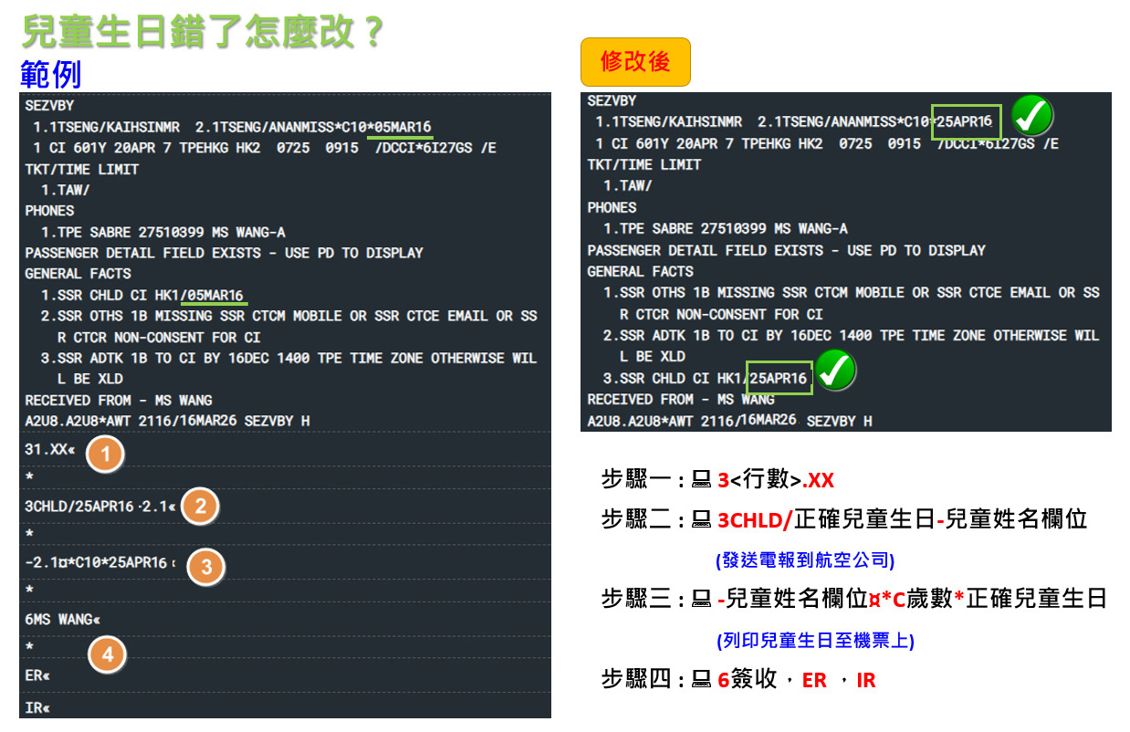Screen dimensions: 1130x732
Task: Click the orange step 1 circle marker
Action: 105,454
